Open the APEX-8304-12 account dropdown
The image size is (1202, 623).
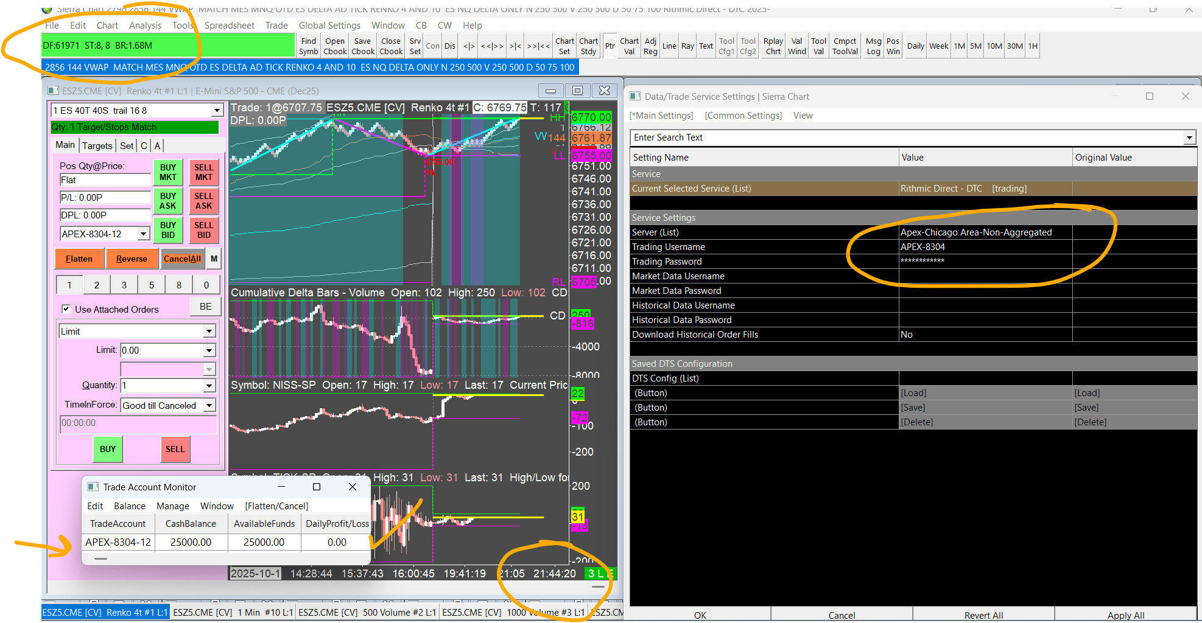pyautogui.click(x=144, y=234)
